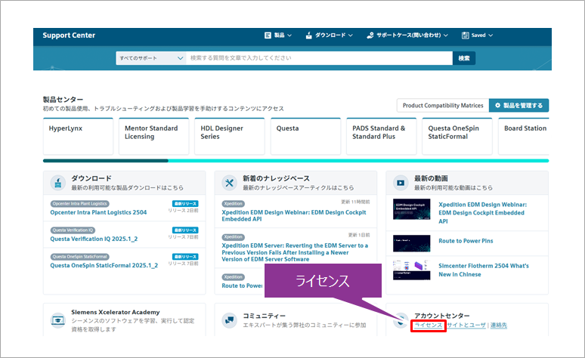The height and width of the screenshot is (358, 585).
Task: Open Xpedition EDM Design Webinar video link
Action: click(x=483, y=212)
